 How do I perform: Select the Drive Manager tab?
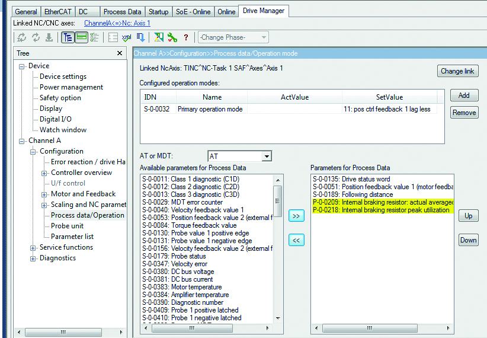coord(264,11)
